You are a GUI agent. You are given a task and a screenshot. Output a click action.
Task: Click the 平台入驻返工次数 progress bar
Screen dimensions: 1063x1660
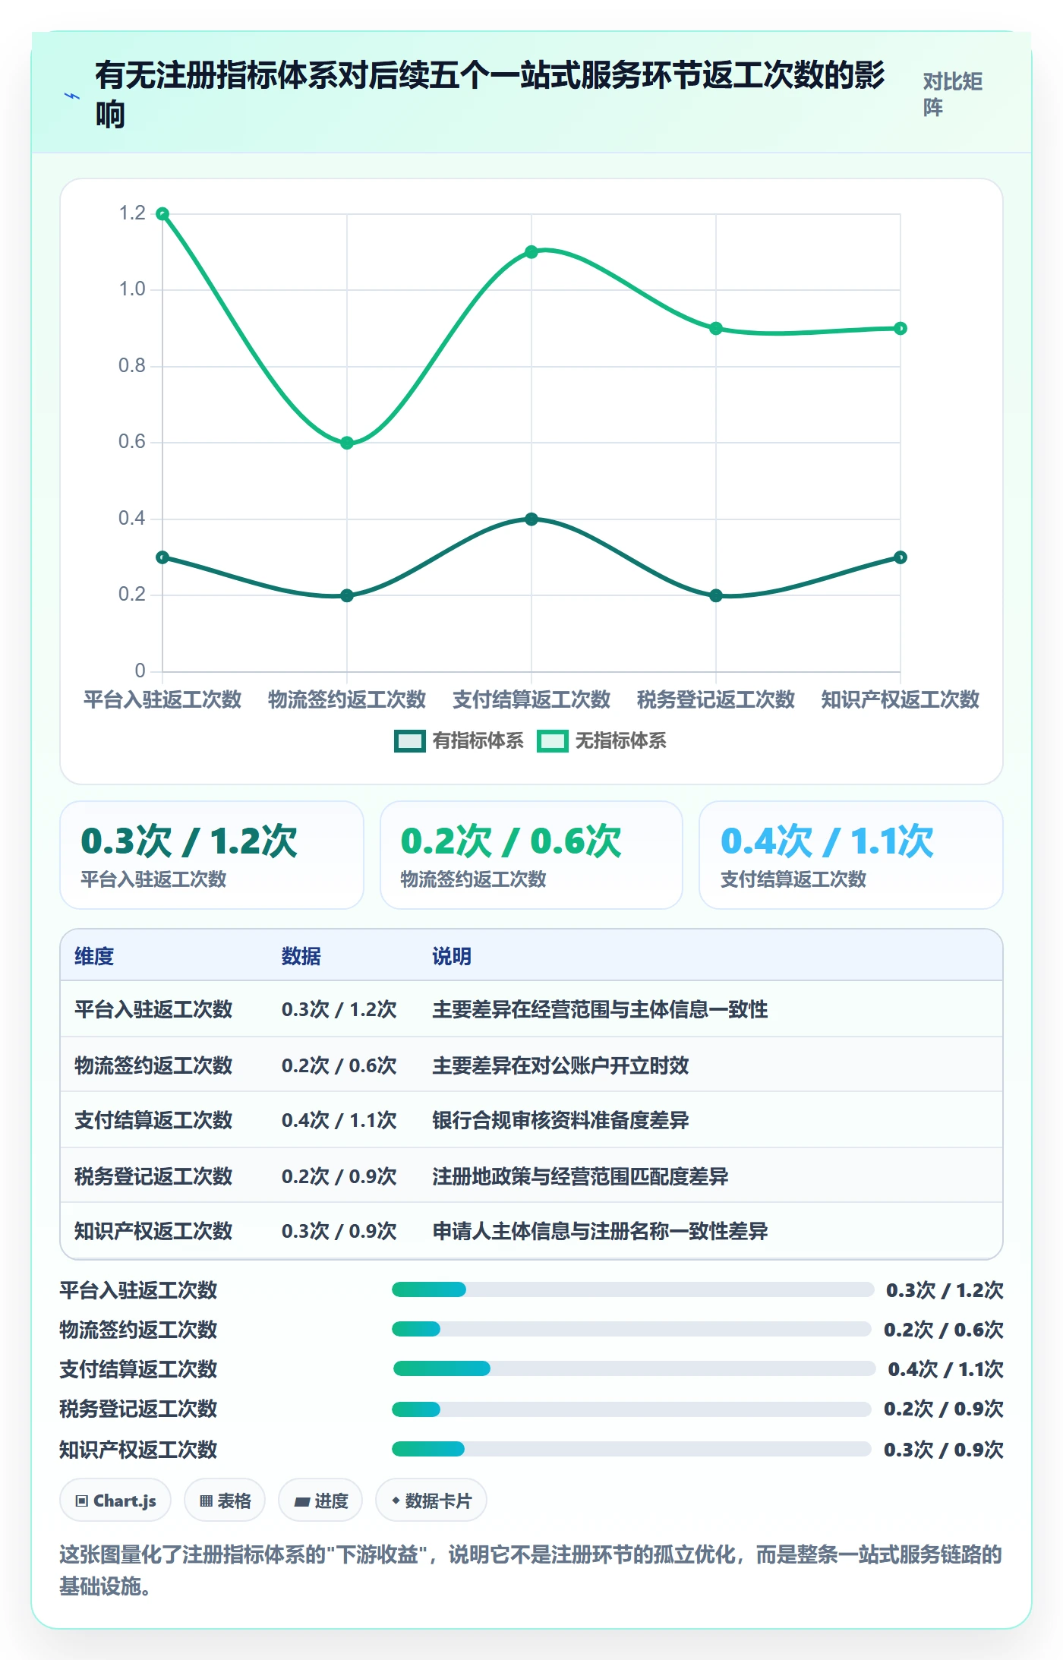[x=633, y=1289]
